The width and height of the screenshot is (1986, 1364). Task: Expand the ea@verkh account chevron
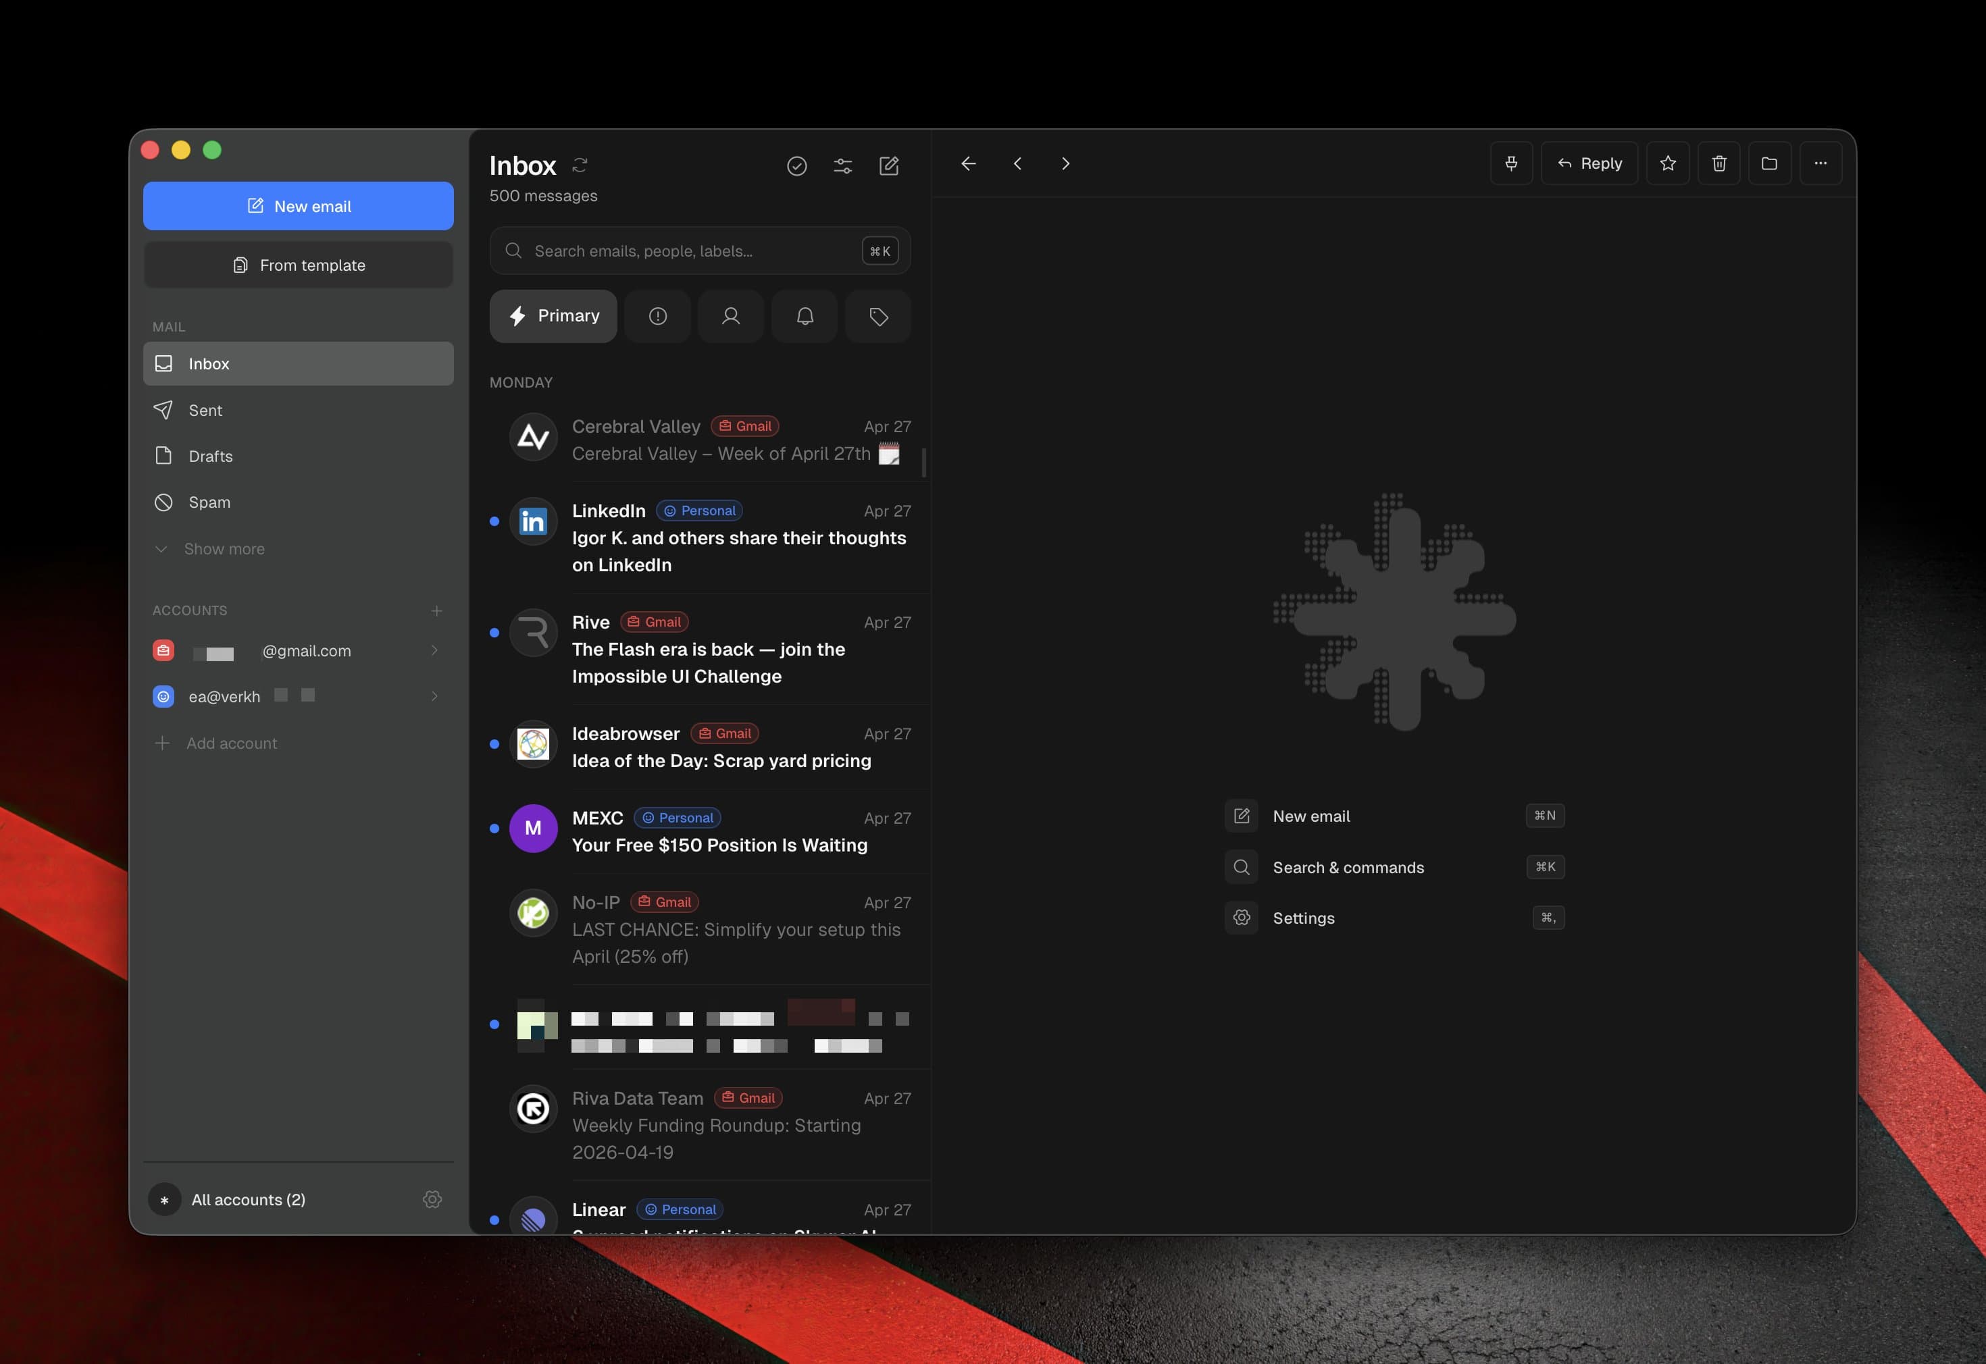(x=434, y=697)
